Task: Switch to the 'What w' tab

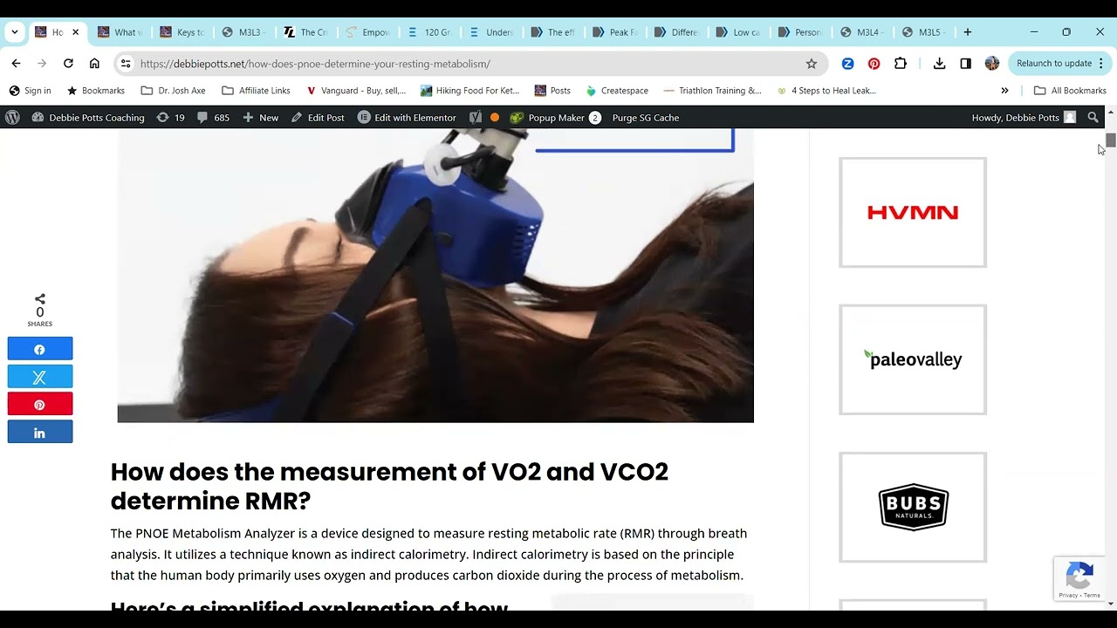Action: click(x=119, y=32)
